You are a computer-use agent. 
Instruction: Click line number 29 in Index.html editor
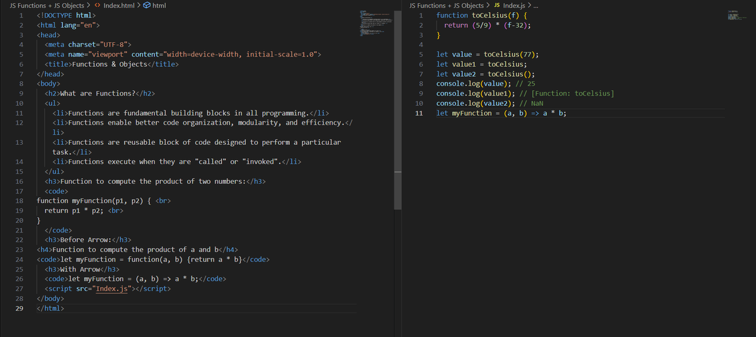(20, 309)
